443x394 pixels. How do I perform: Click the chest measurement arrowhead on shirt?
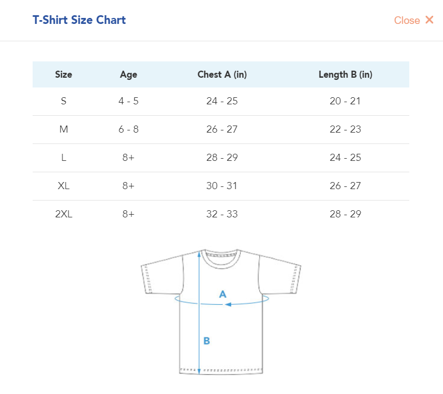[x=228, y=304]
